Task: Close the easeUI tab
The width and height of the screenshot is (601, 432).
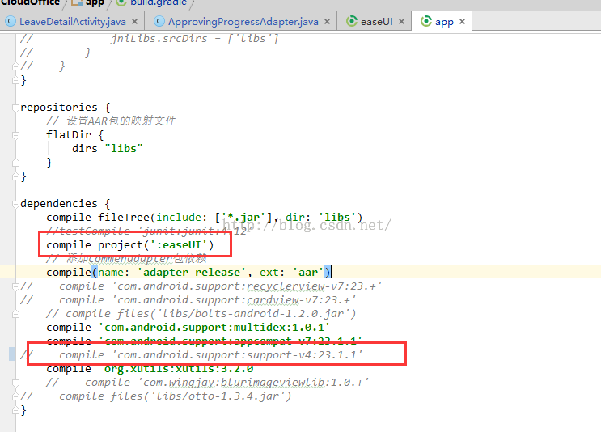Action: click(401, 22)
